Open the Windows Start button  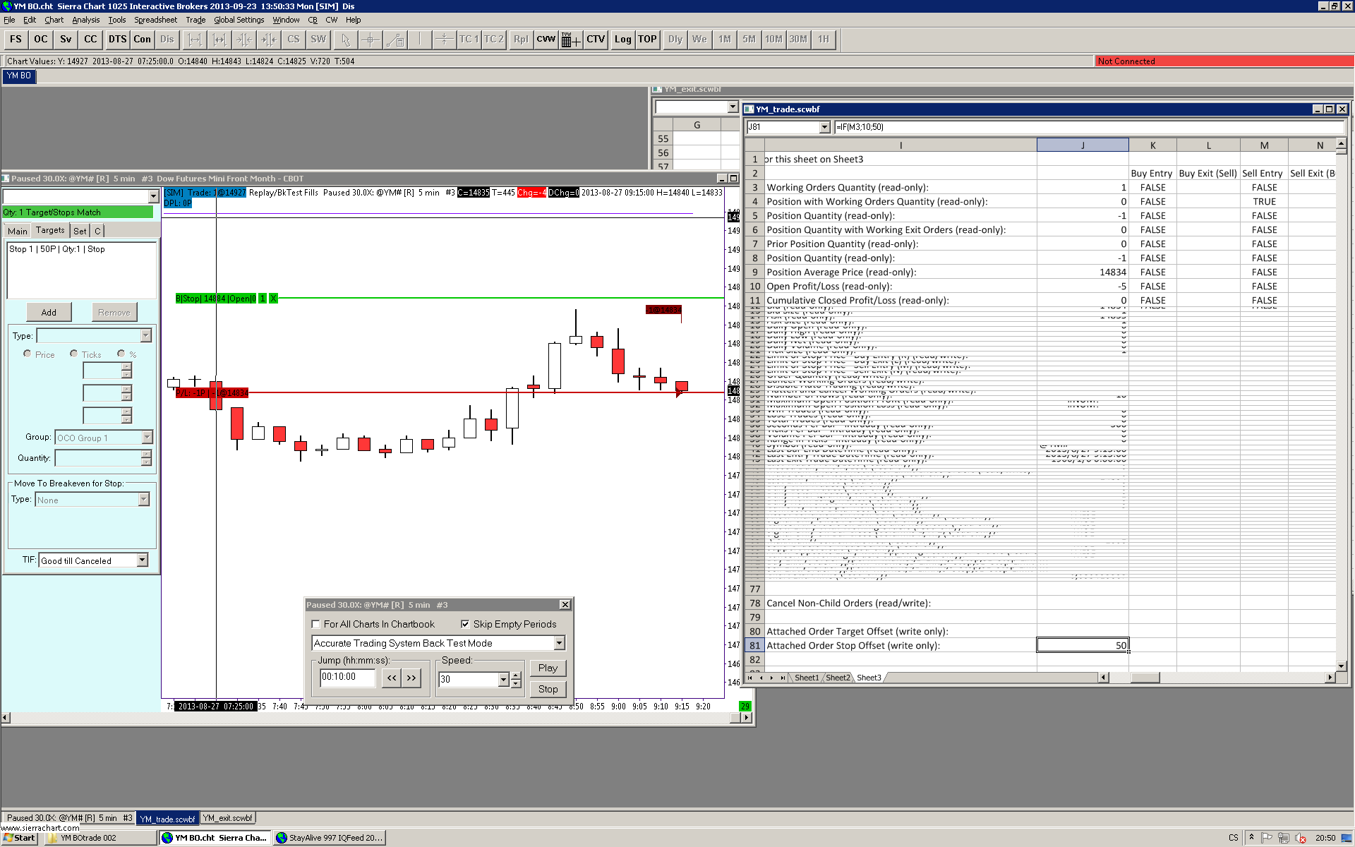tap(20, 838)
